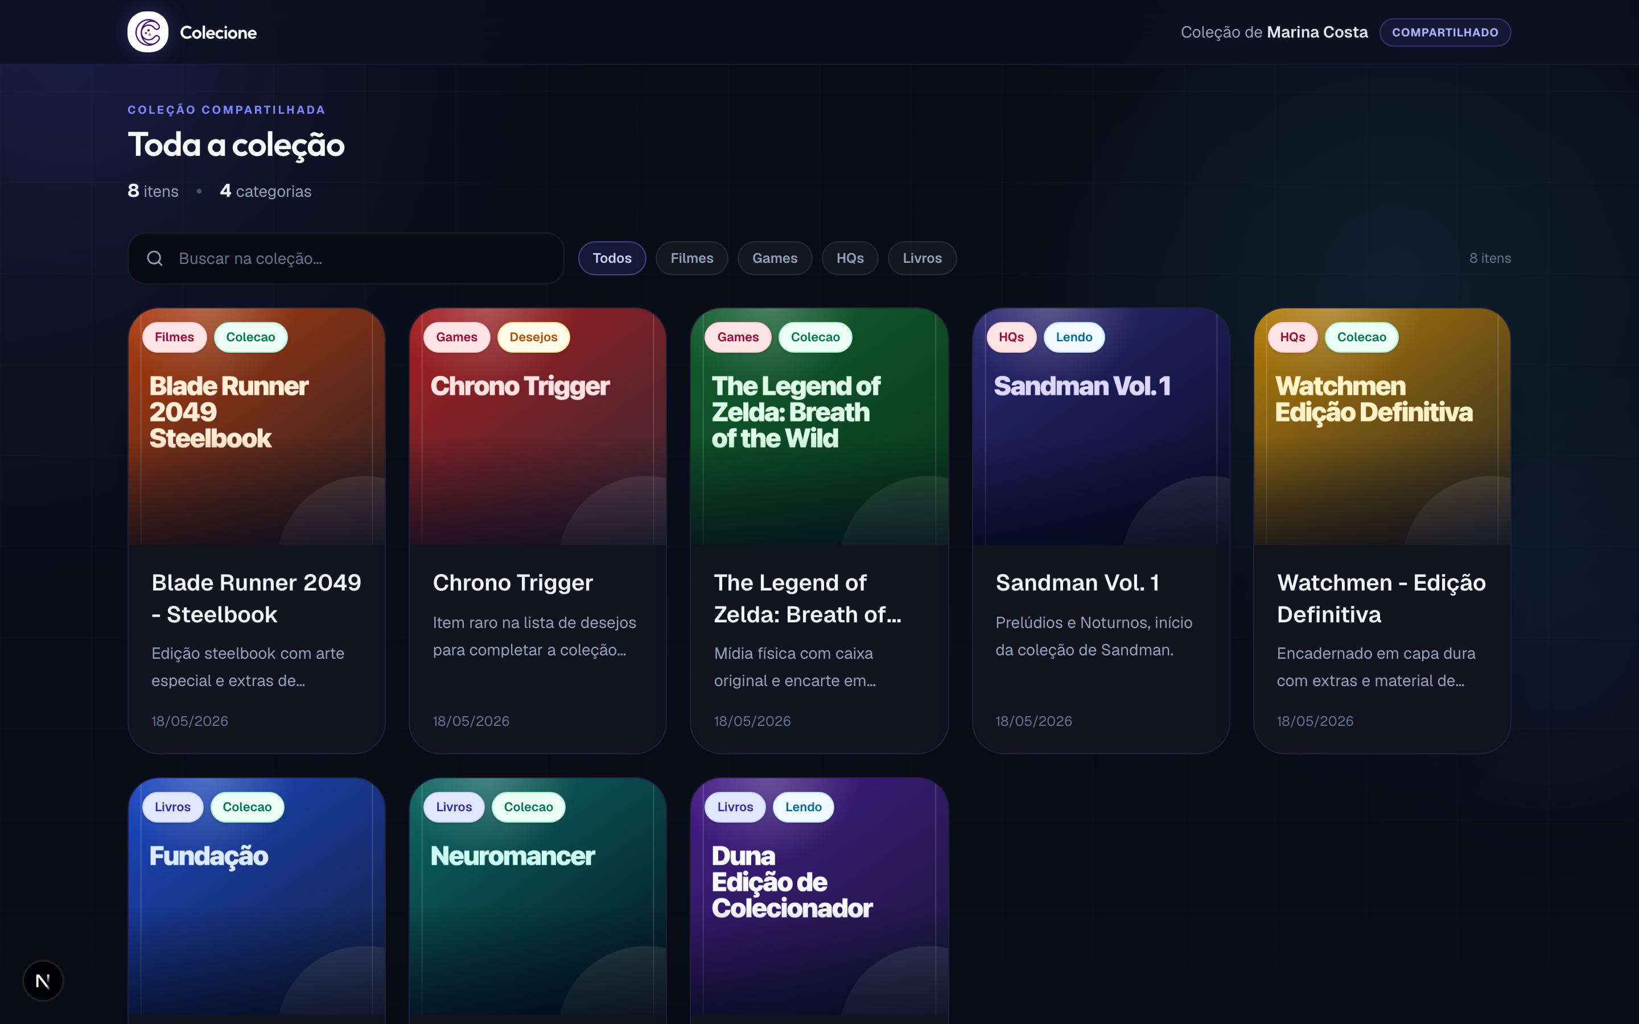
Task: Focus the Buscar na coleção search field
Action: [345, 258]
